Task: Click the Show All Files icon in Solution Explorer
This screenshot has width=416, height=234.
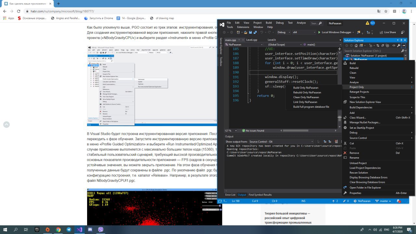Action: [387, 45]
